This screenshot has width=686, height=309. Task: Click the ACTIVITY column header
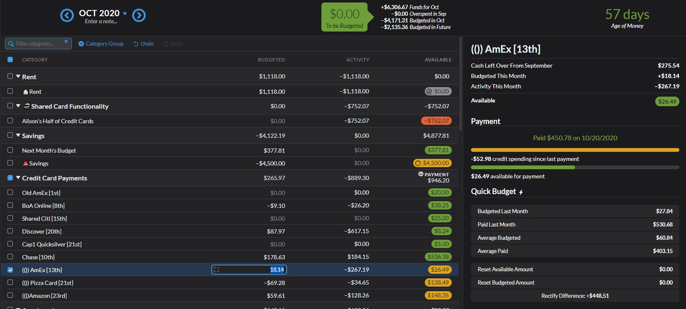[358, 60]
